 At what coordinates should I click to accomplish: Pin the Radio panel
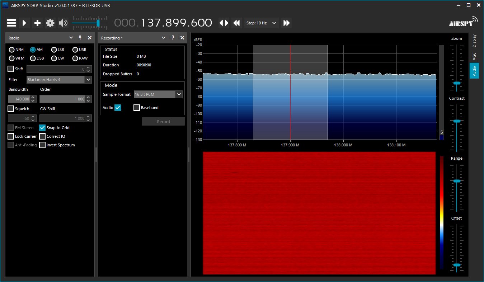80,38
